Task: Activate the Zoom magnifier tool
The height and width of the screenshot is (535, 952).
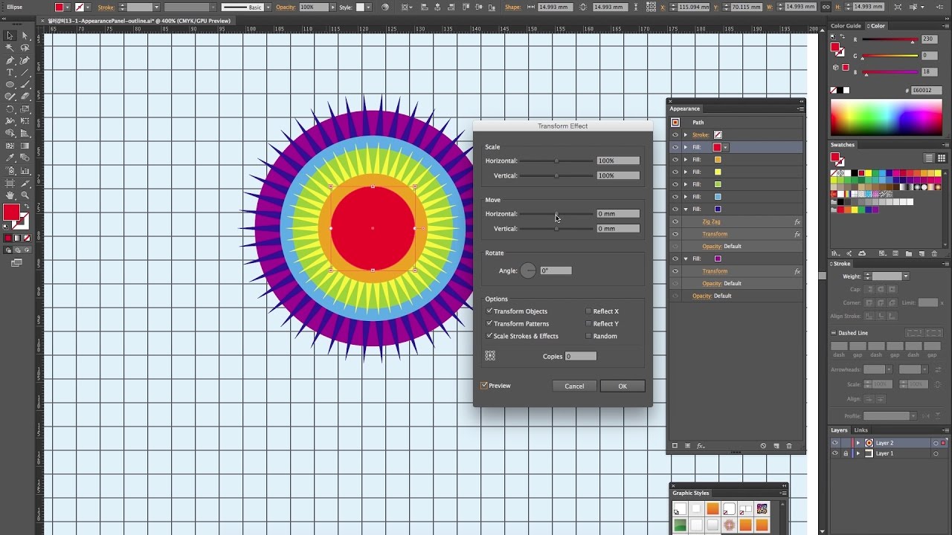Action: coord(25,195)
